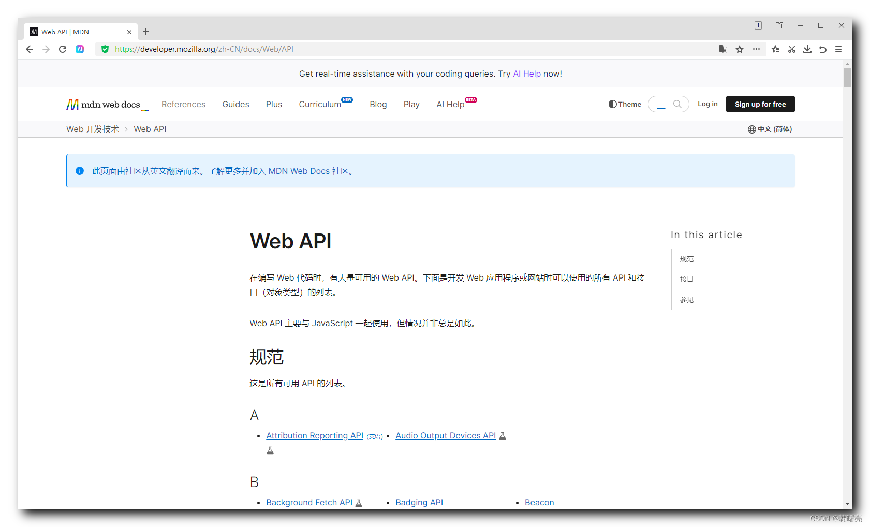The image size is (870, 527).
Task: Click the AI assistant icon beside the reload button
Action: click(x=80, y=49)
